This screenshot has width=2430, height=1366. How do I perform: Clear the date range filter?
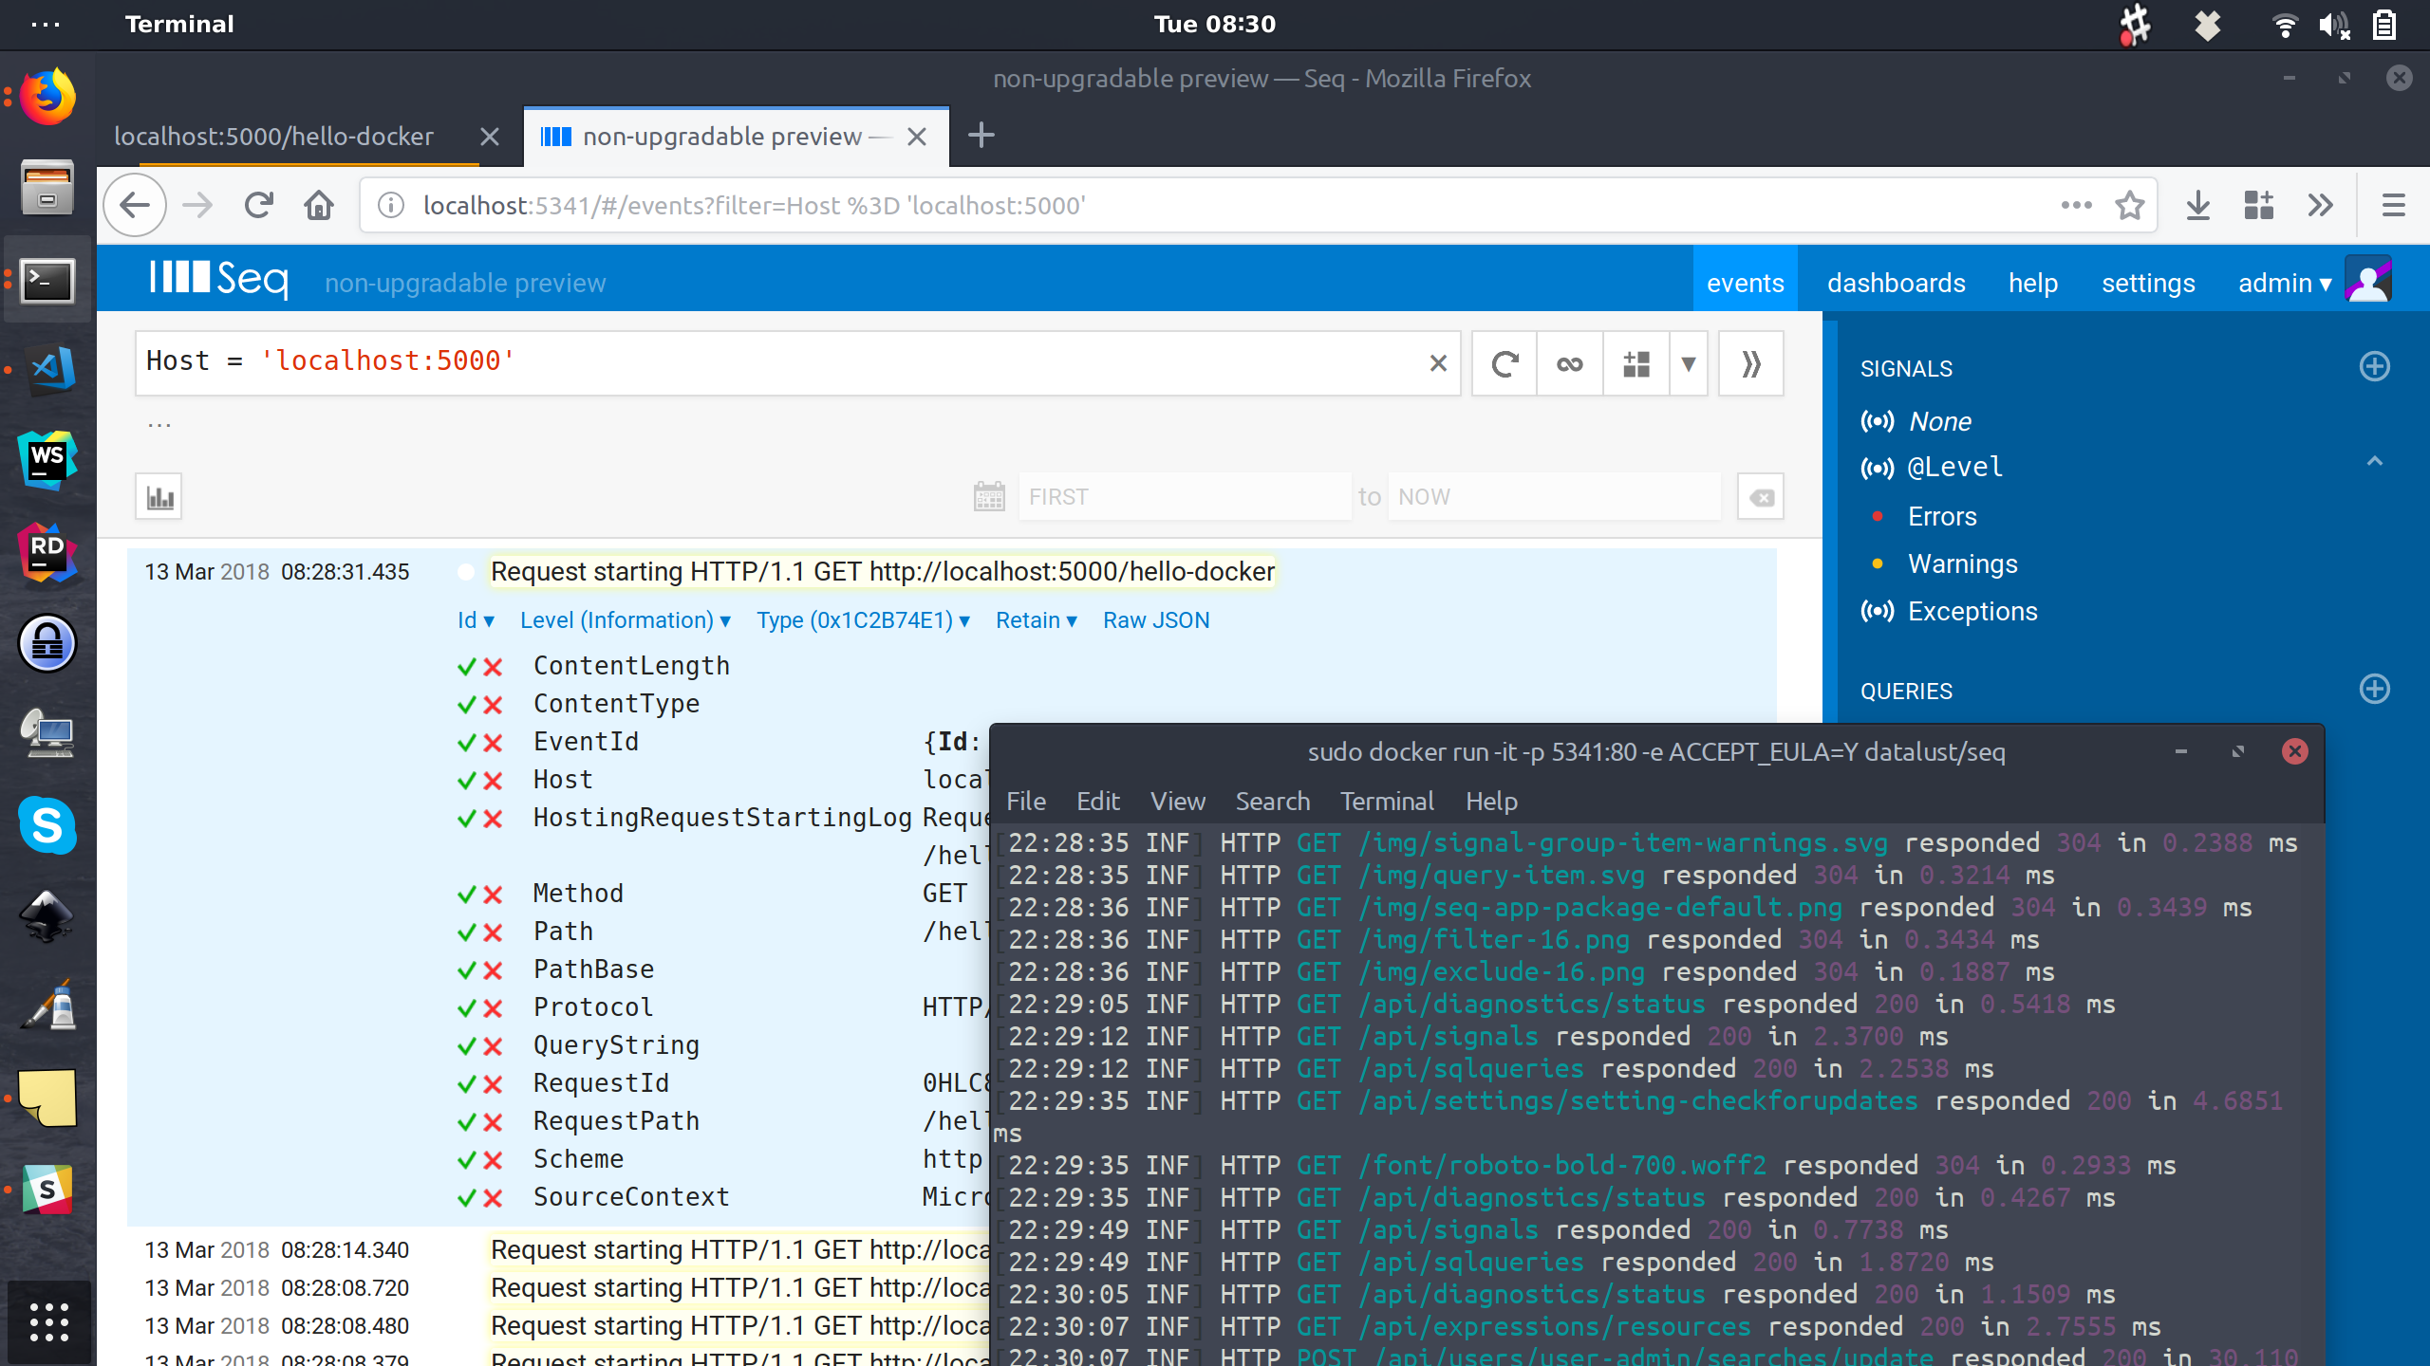(1761, 496)
